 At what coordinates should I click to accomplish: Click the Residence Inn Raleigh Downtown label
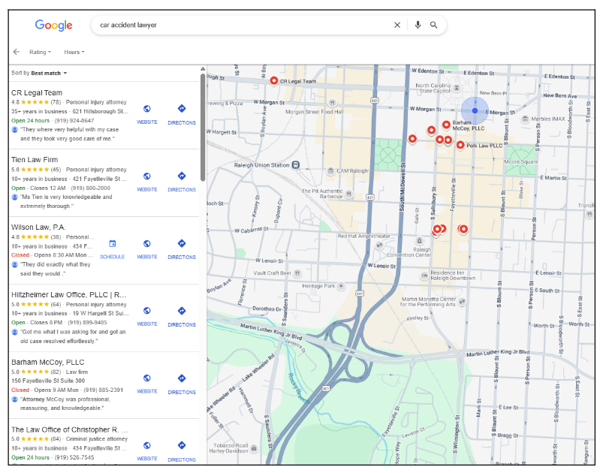(x=453, y=276)
